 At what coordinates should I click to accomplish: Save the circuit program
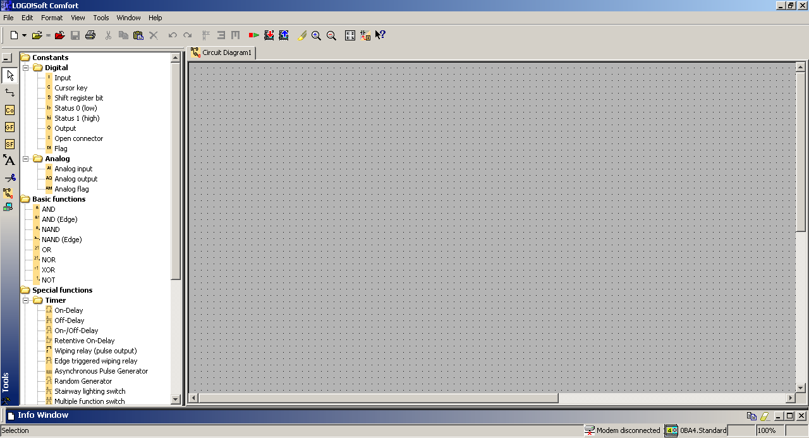coord(75,35)
